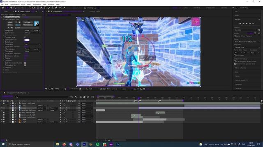Open the Window menu

tap(51, 4)
